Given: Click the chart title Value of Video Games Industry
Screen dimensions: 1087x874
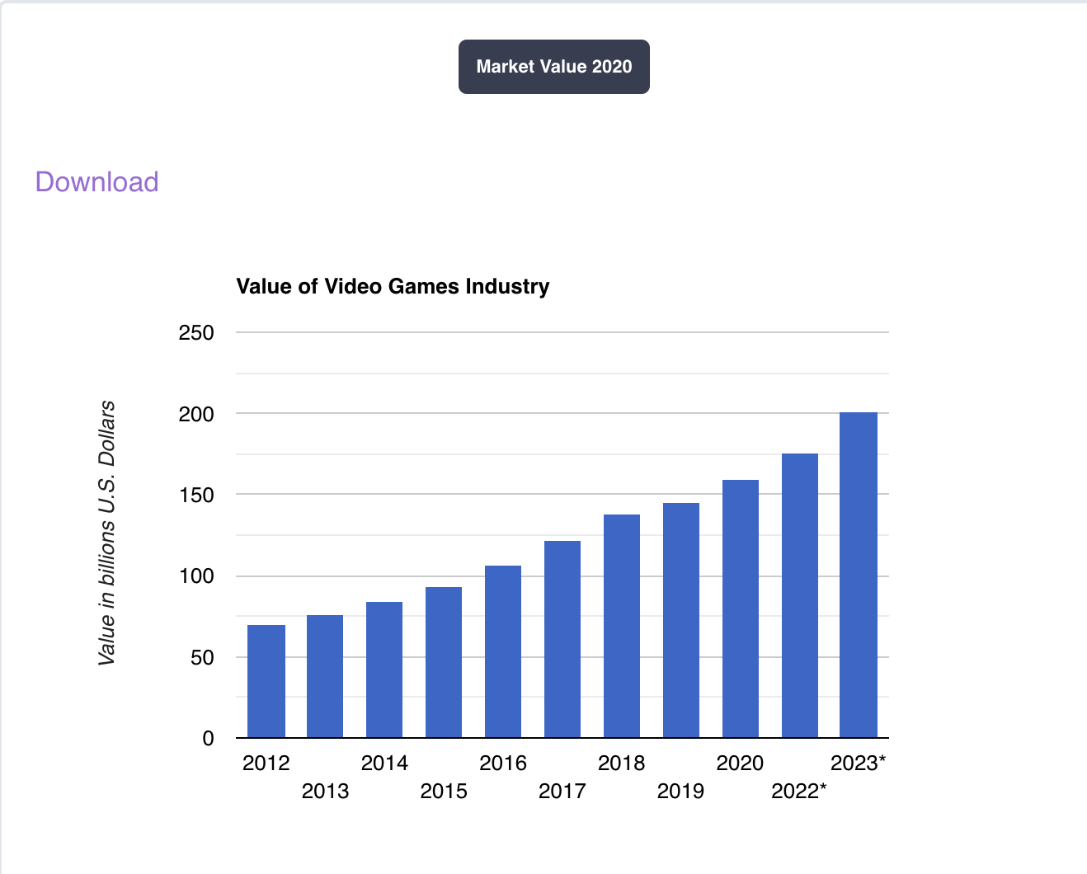Looking at the screenshot, I should pos(393,286).
